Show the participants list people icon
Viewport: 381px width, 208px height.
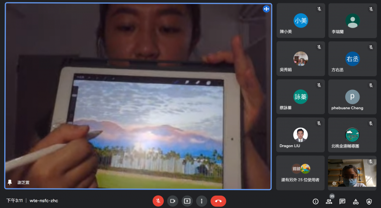(329, 201)
